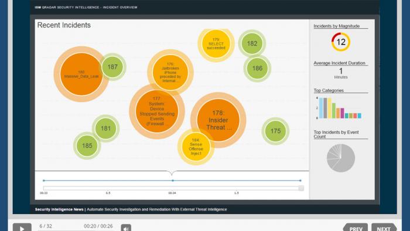410x231 pixels.
Task: Choose green incident bubble 175
Action: pos(276,131)
